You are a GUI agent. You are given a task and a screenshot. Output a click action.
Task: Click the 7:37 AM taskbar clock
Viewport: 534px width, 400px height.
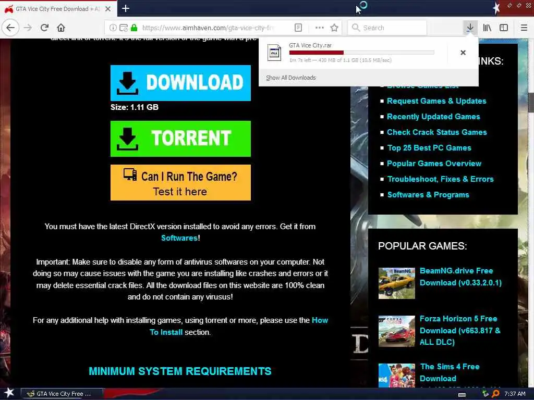point(515,394)
